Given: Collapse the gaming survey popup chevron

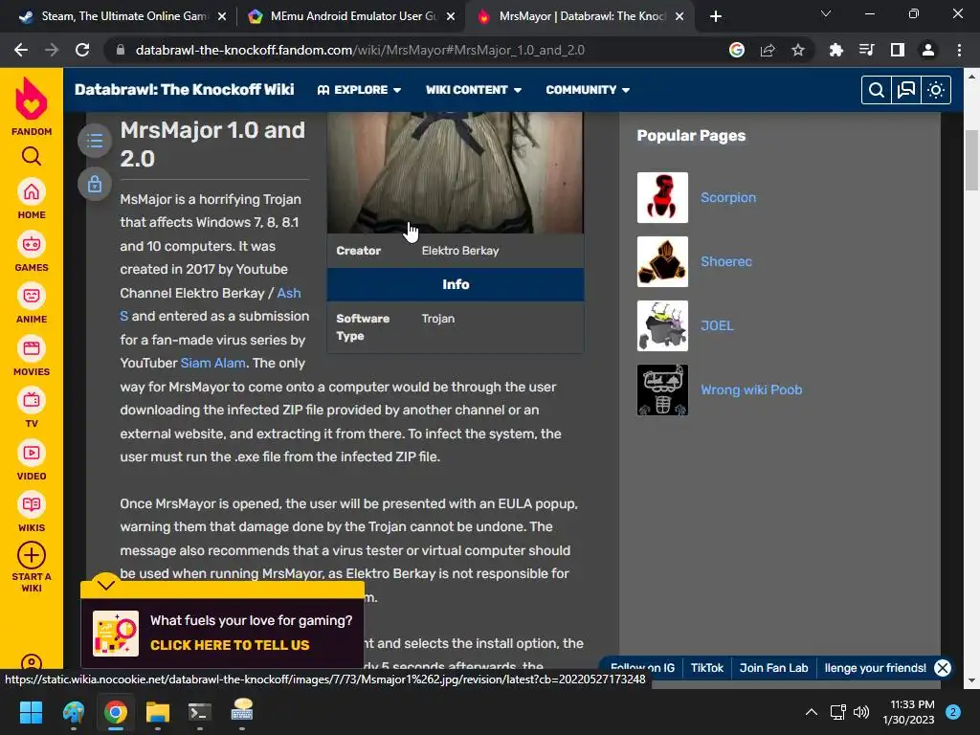Looking at the screenshot, I should [106, 585].
